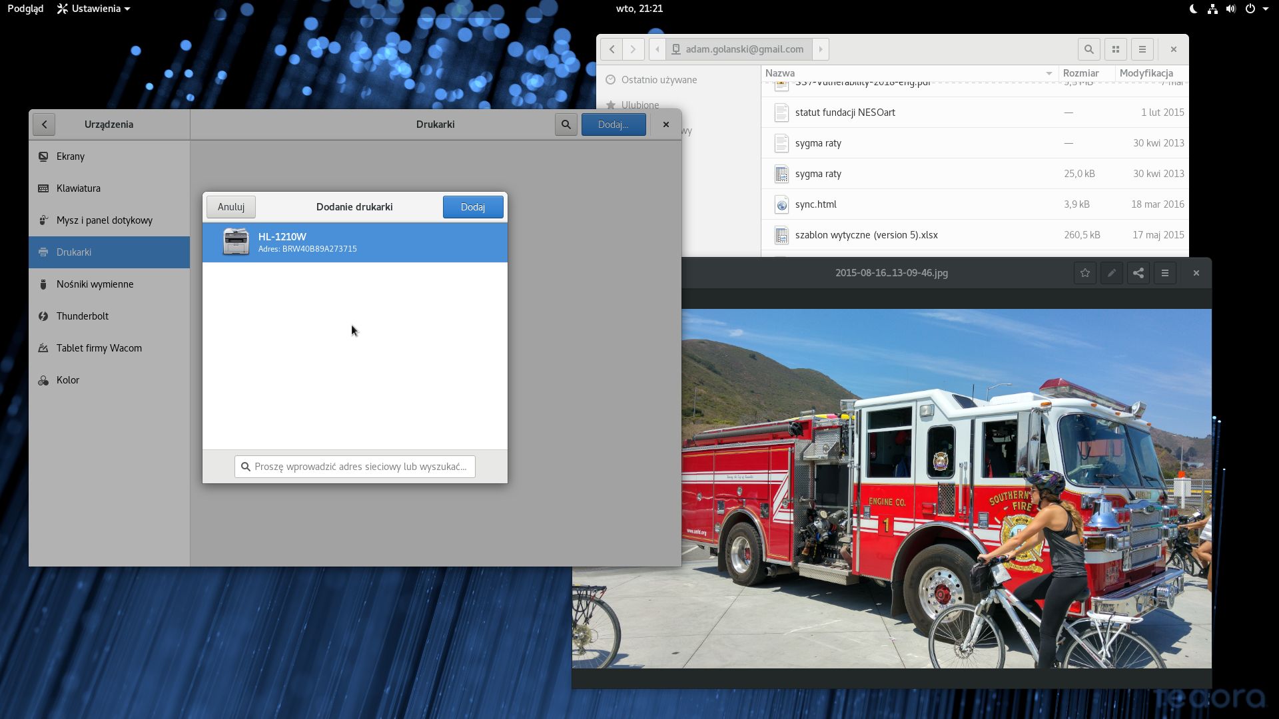1279x719 pixels.
Task: Select the HL-1210W printer entry
Action: point(354,242)
